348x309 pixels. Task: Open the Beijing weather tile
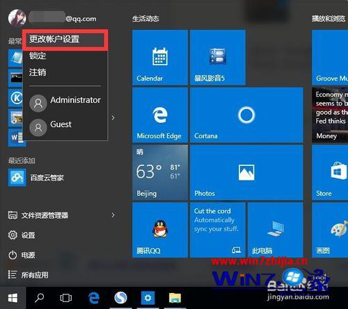coord(160,172)
